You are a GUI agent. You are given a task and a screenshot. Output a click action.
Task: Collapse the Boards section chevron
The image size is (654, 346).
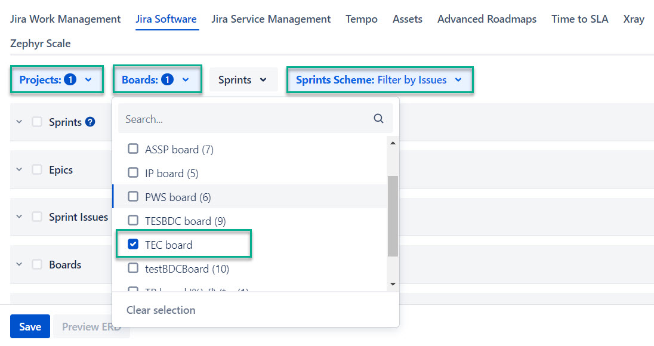(19, 265)
